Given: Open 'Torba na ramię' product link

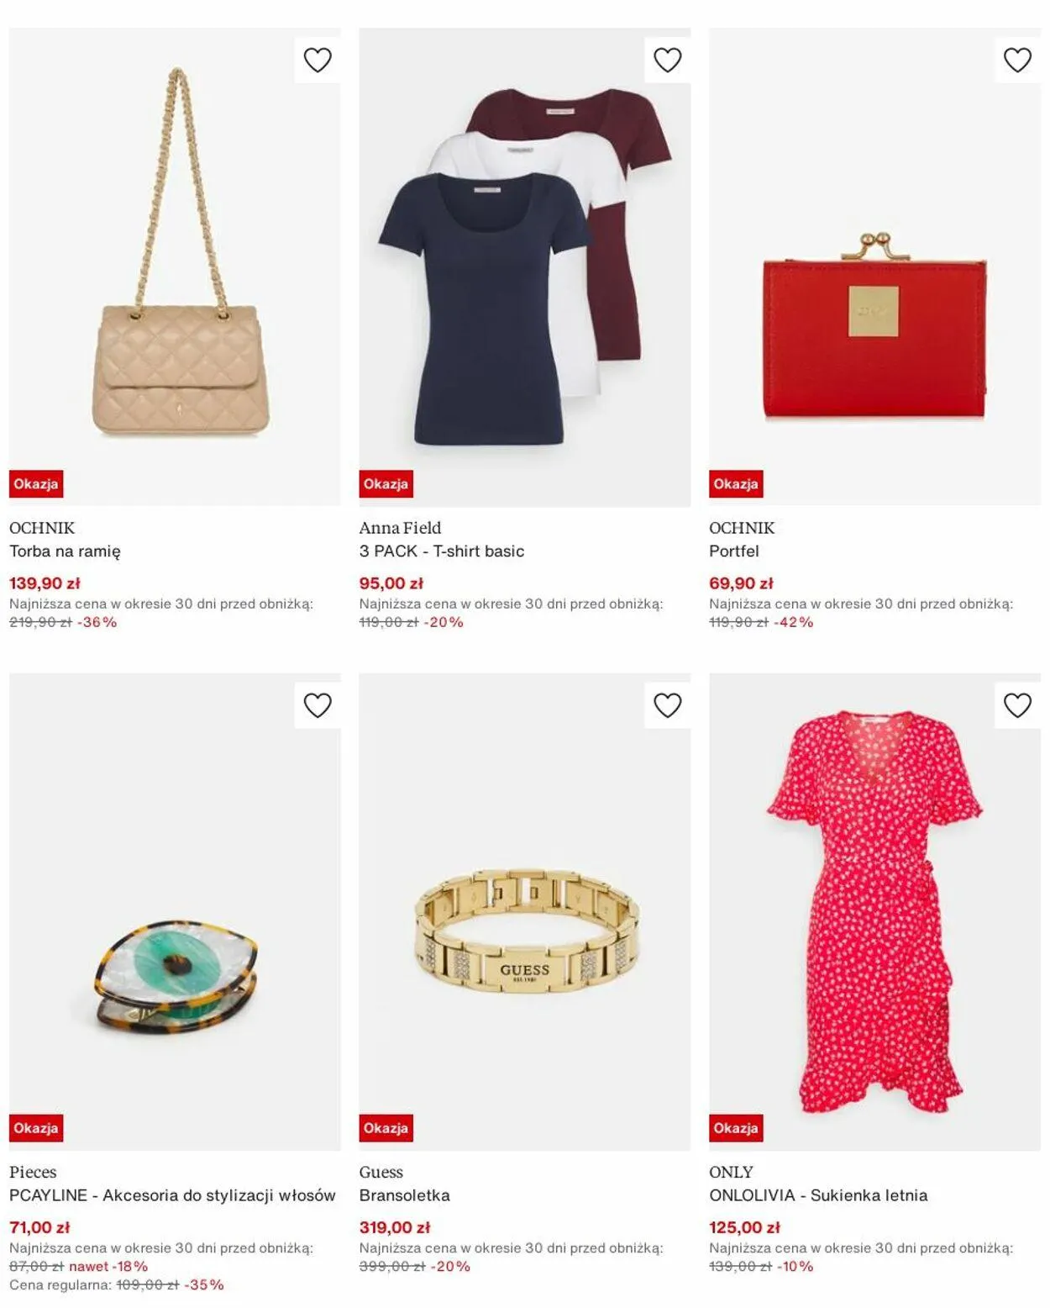Looking at the screenshot, I should [66, 551].
